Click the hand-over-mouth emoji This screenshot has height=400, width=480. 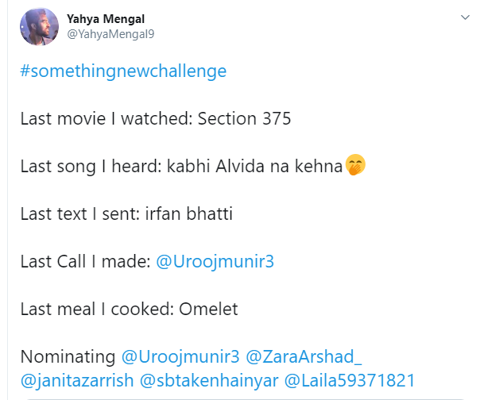click(354, 167)
